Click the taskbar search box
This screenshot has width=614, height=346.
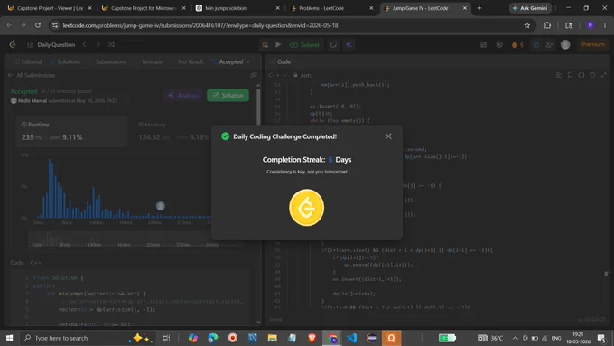tap(88, 338)
